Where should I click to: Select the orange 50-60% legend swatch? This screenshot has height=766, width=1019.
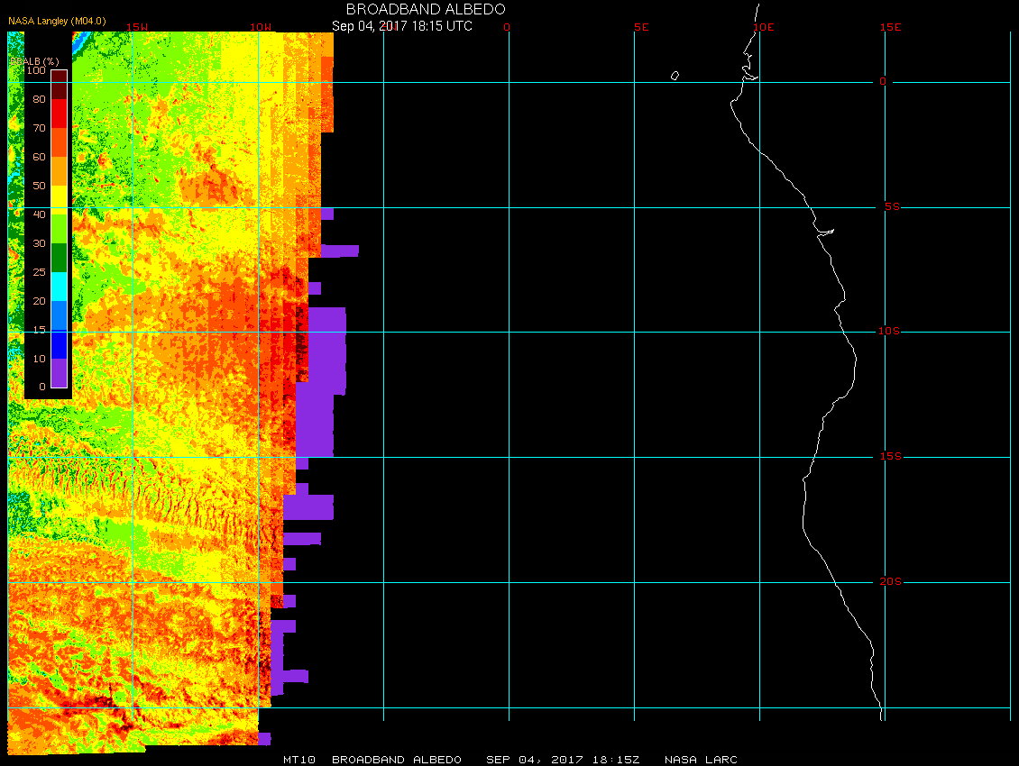click(x=60, y=171)
